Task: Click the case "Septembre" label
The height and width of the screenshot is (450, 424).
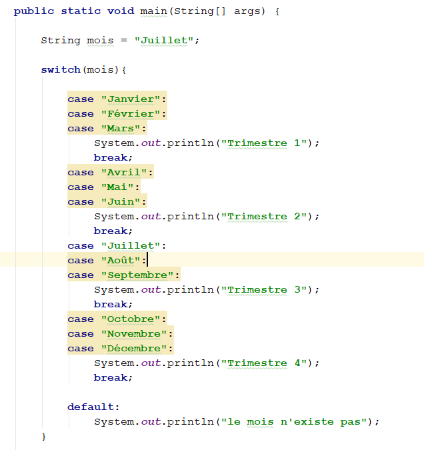Action: click(x=124, y=275)
